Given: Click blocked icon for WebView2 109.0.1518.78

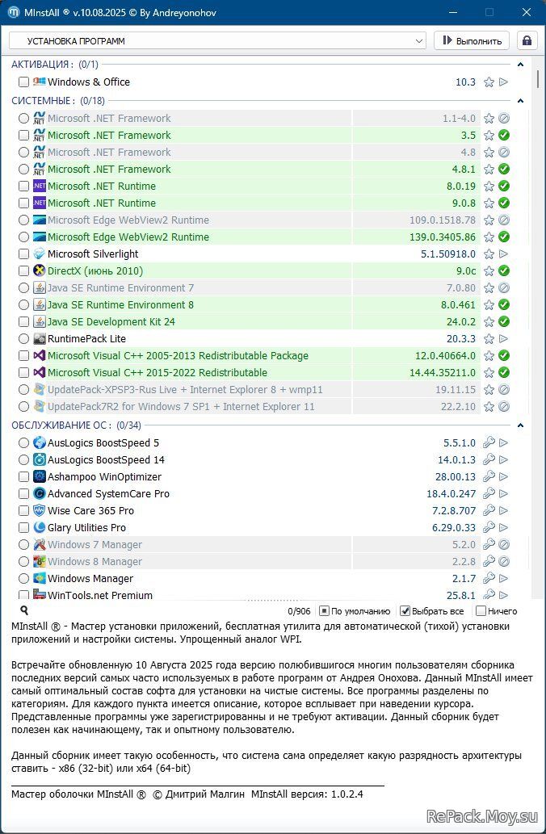Looking at the screenshot, I should click(x=504, y=220).
